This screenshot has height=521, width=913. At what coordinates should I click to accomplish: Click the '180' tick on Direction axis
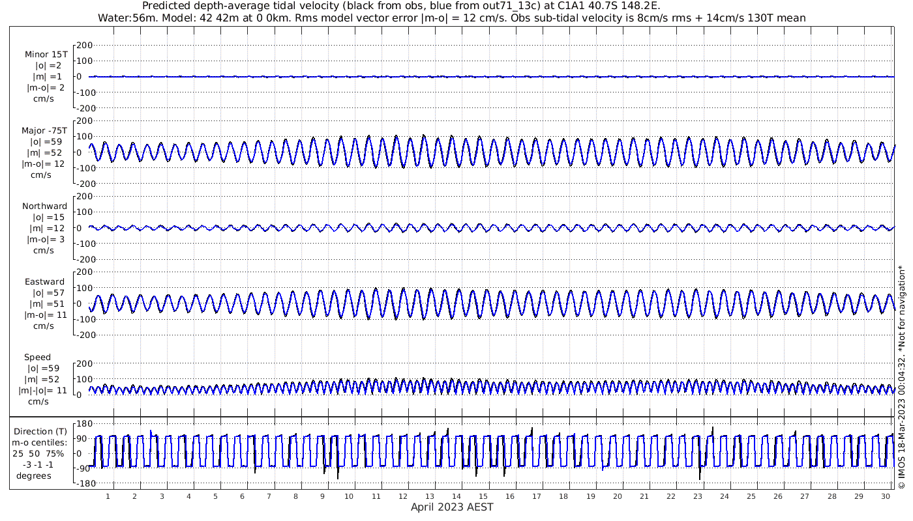pyautogui.click(x=83, y=423)
